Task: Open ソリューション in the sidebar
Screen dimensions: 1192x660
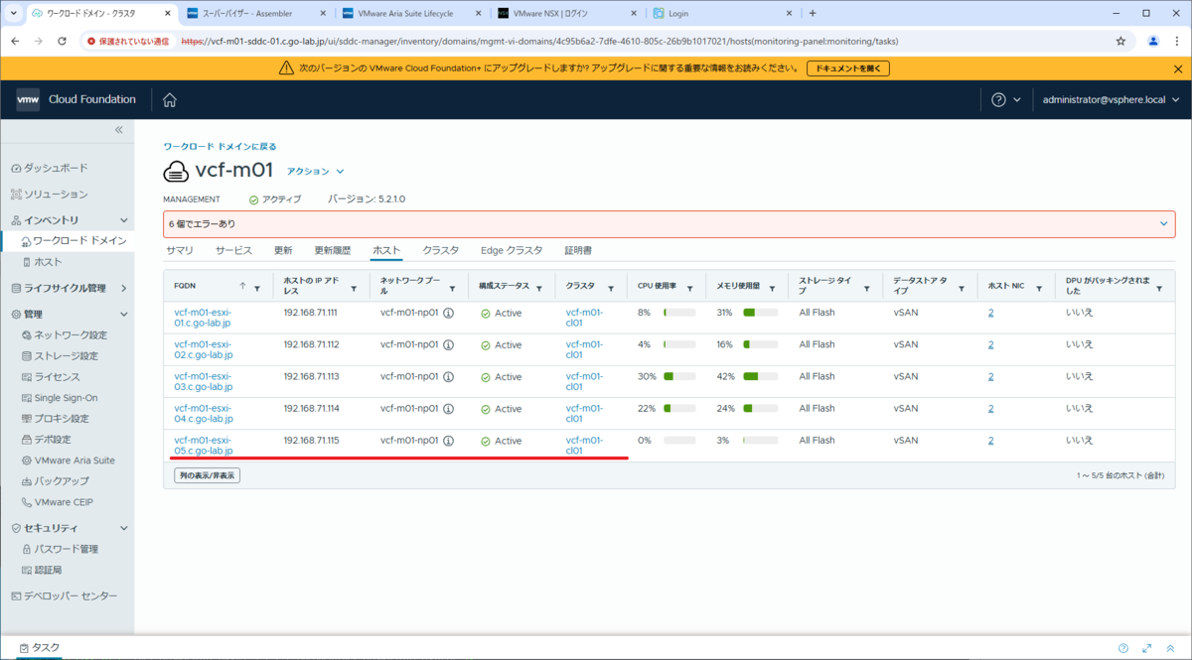Action: [x=50, y=194]
